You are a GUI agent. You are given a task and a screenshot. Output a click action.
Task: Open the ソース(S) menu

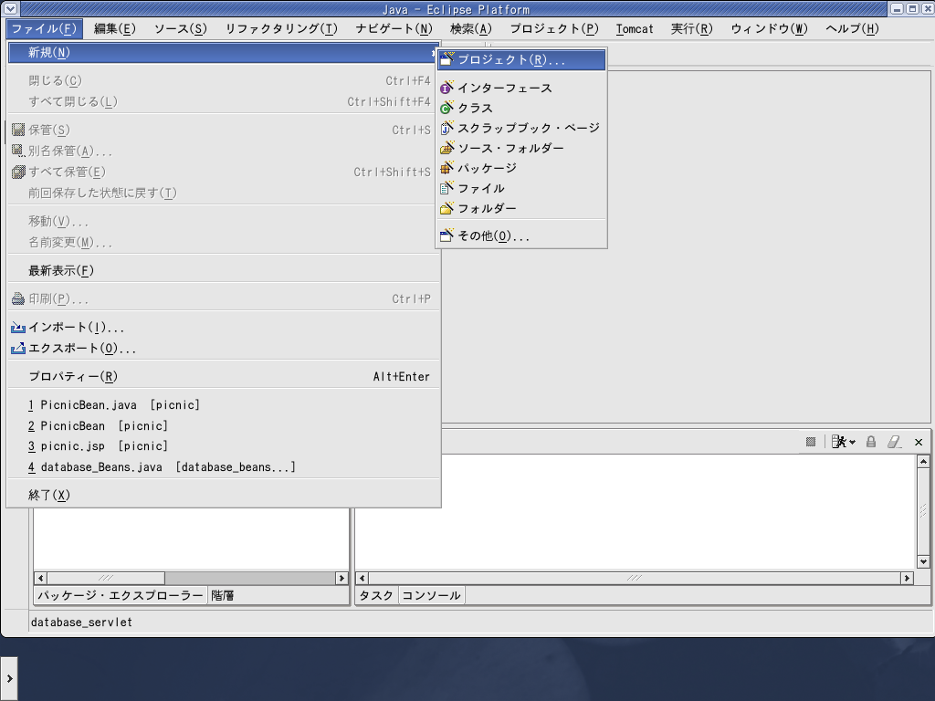click(x=180, y=28)
